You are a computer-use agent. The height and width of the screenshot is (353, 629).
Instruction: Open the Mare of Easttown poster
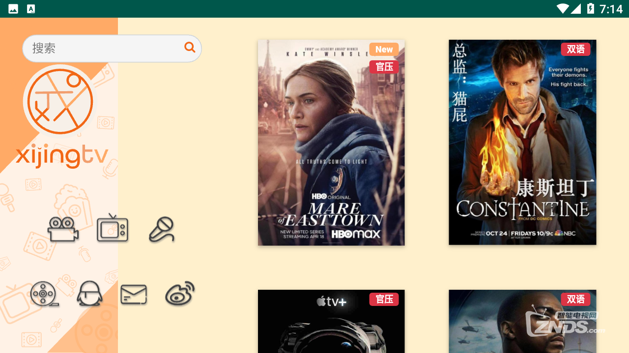[x=331, y=143]
